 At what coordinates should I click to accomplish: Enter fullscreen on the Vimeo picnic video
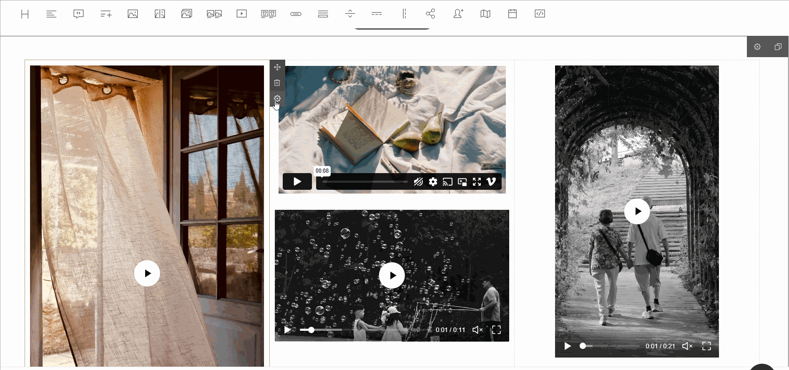click(477, 181)
